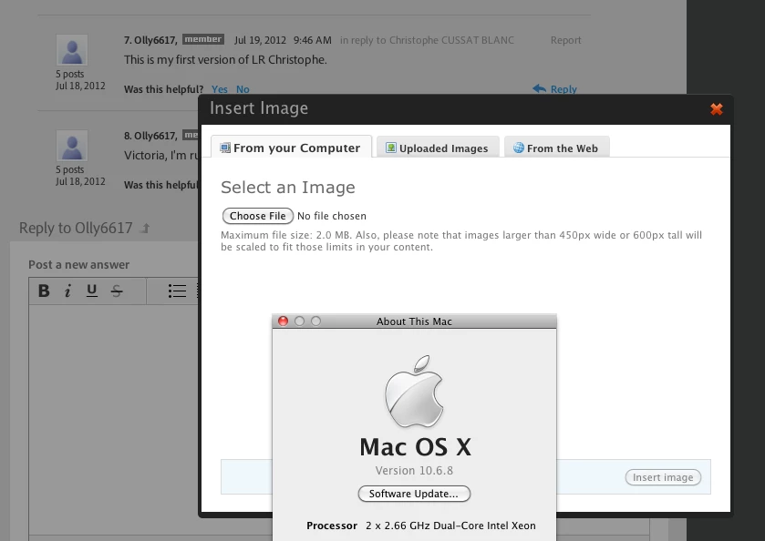Toggle italic formatting in answer editor
This screenshot has width=765, height=541.
[x=67, y=291]
